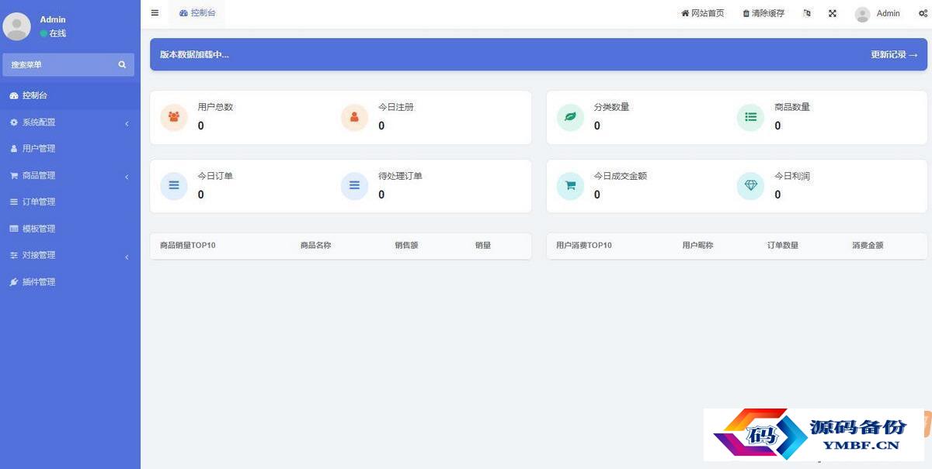932x469 pixels.
Task: Click the 更新记录 → link
Action: [x=894, y=55]
